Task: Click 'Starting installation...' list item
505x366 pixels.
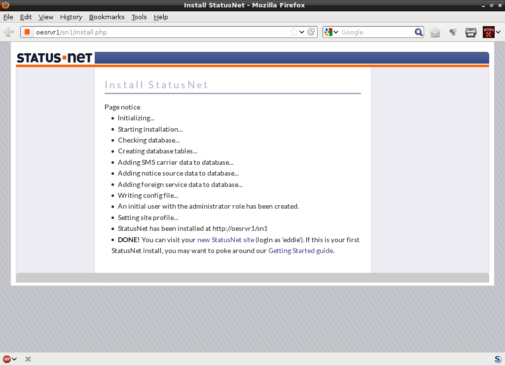Action: point(150,129)
